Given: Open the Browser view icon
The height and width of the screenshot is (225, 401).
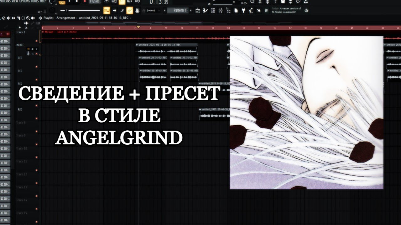Looking at the screenshot, I should pyautogui.click(x=228, y=11).
